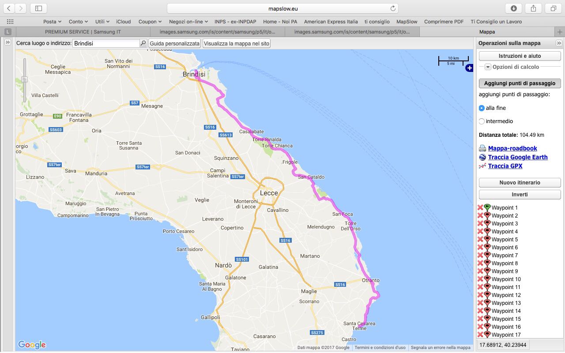The image size is (565, 353).
Task: Collapse Operazioni sulla mappa panel arrows
Action: click(x=559, y=43)
